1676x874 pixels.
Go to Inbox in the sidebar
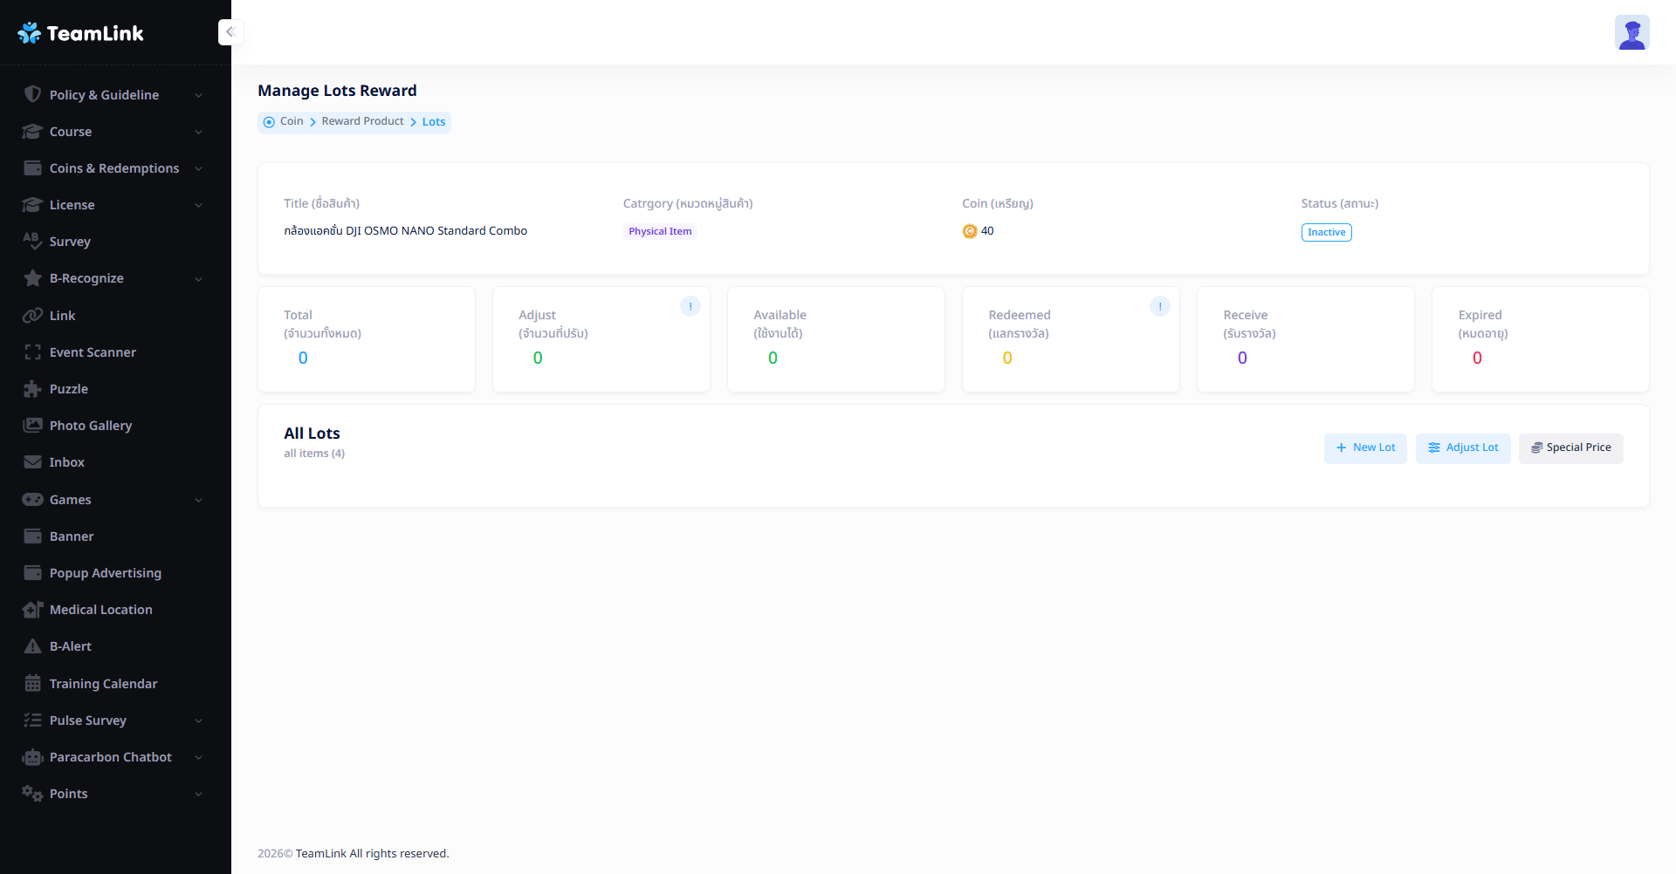(x=67, y=462)
